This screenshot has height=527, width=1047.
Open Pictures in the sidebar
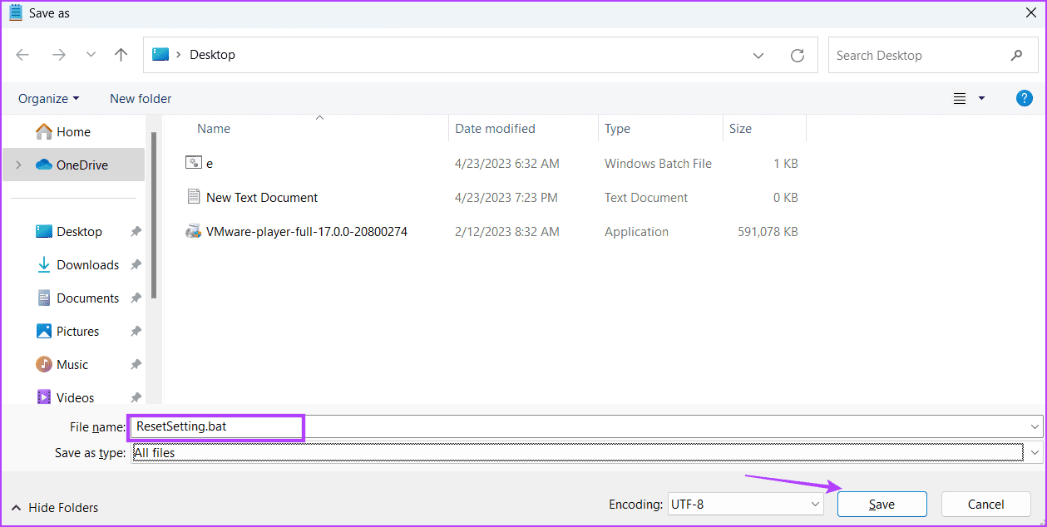[x=77, y=331]
